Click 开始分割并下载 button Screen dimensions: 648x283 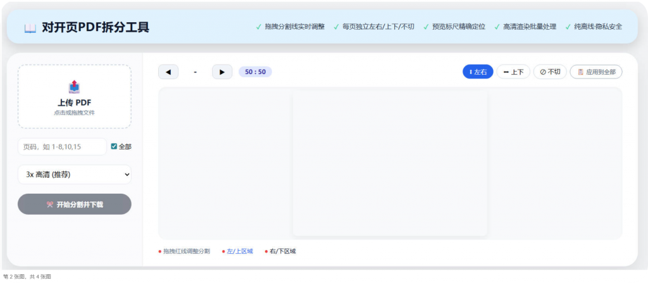coord(75,204)
